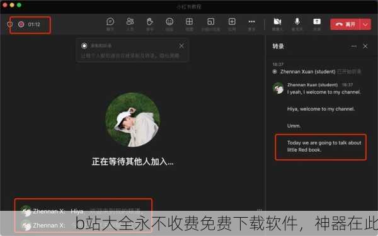Toggle the camera off/on
The height and width of the screenshot is (236, 378).
point(277,21)
